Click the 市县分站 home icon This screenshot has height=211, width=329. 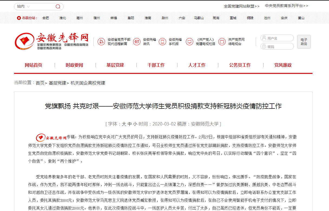[x=19, y=18]
